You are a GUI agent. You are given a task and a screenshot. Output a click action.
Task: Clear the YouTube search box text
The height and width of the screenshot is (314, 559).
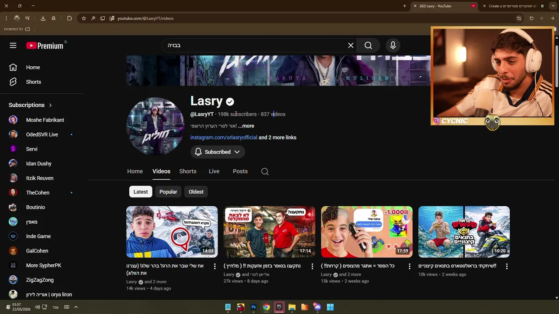point(351,45)
